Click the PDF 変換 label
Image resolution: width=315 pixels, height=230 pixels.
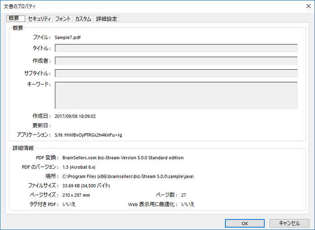tap(47, 158)
